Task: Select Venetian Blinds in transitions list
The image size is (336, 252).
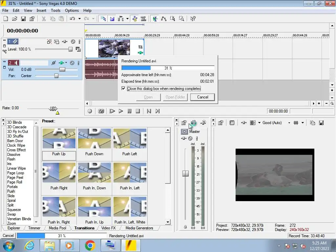Action: click(x=19, y=219)
